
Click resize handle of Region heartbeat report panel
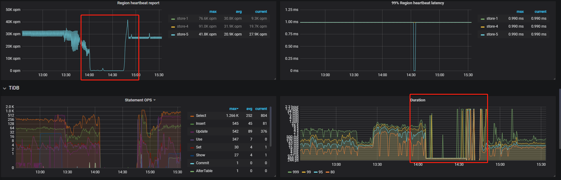pos(275,79)
